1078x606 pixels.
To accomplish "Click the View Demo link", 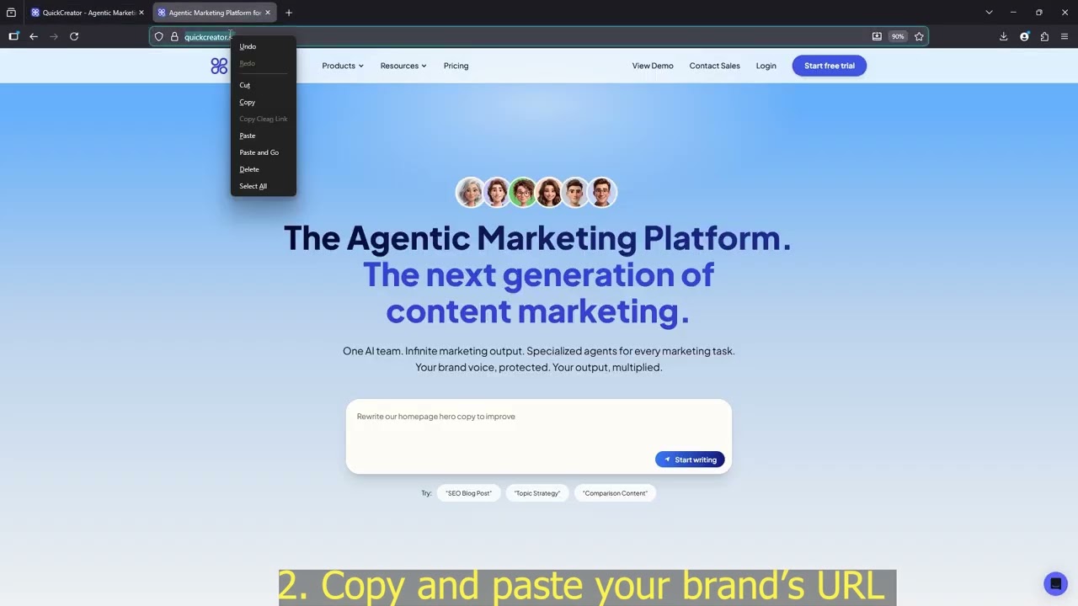I will (653, 66).
